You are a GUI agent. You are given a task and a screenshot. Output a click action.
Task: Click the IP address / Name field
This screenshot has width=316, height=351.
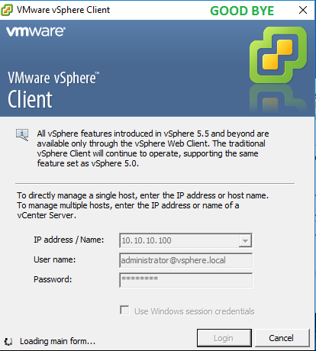[185, 240]
